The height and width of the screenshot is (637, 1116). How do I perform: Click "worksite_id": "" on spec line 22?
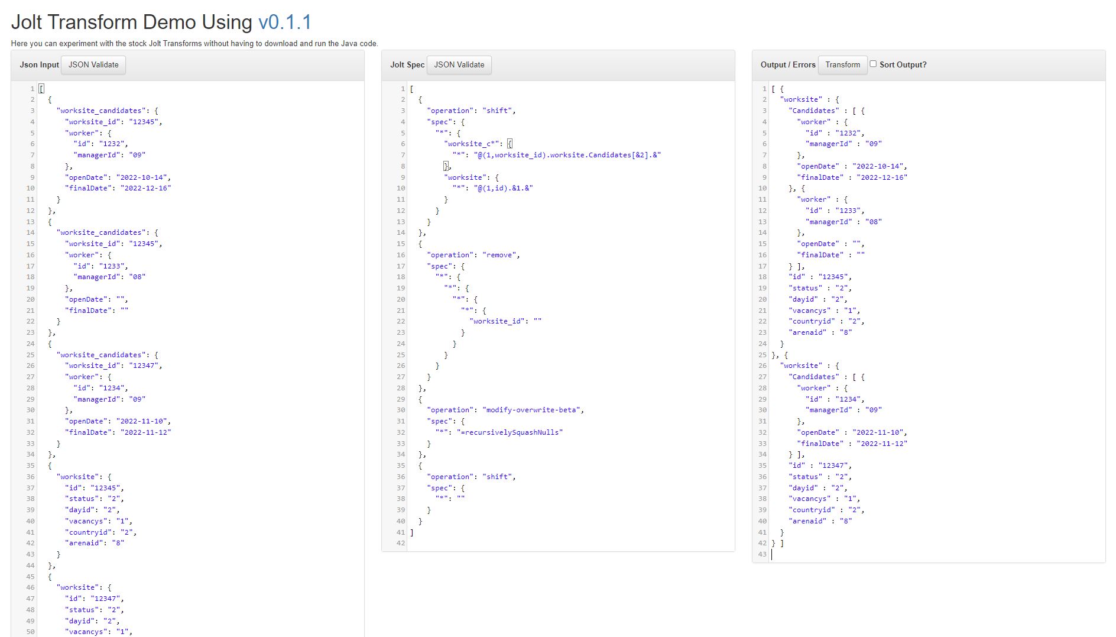(505, 321)
